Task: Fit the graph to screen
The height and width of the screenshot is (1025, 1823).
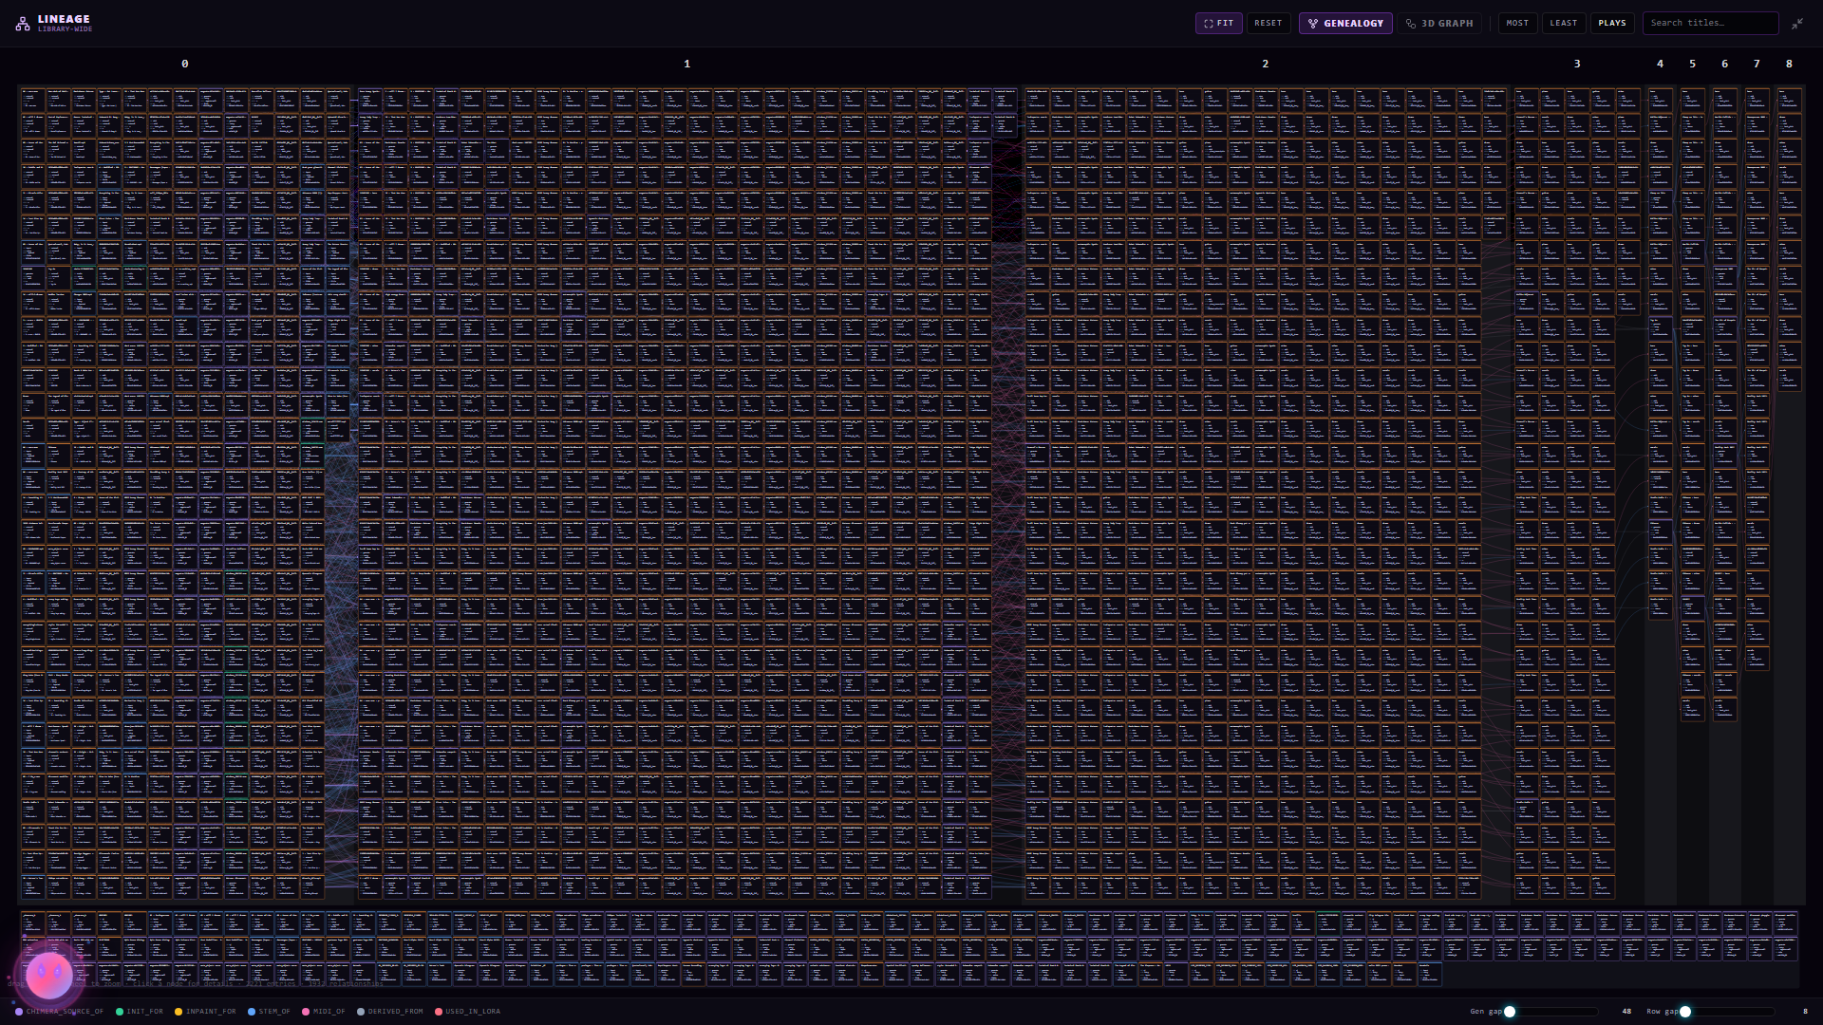Action: coord(1219,23)
